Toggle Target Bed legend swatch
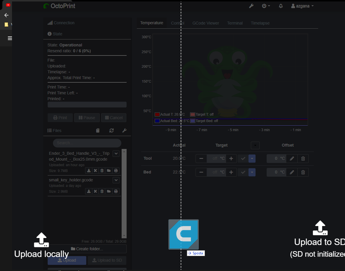This screenshot has height=271, width=345. click(x=192, y=121)
